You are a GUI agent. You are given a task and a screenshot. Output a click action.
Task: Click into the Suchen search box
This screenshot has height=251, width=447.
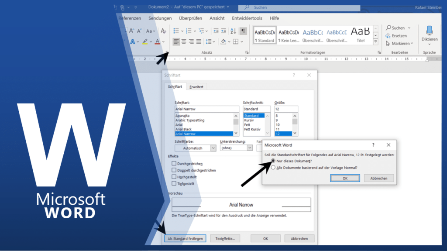pos(301,7)
